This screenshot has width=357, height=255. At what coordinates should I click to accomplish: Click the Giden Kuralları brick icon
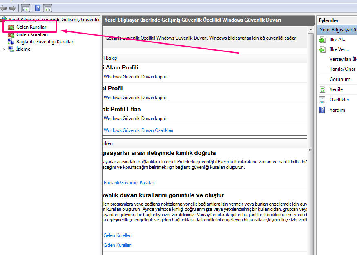(11, 34)
